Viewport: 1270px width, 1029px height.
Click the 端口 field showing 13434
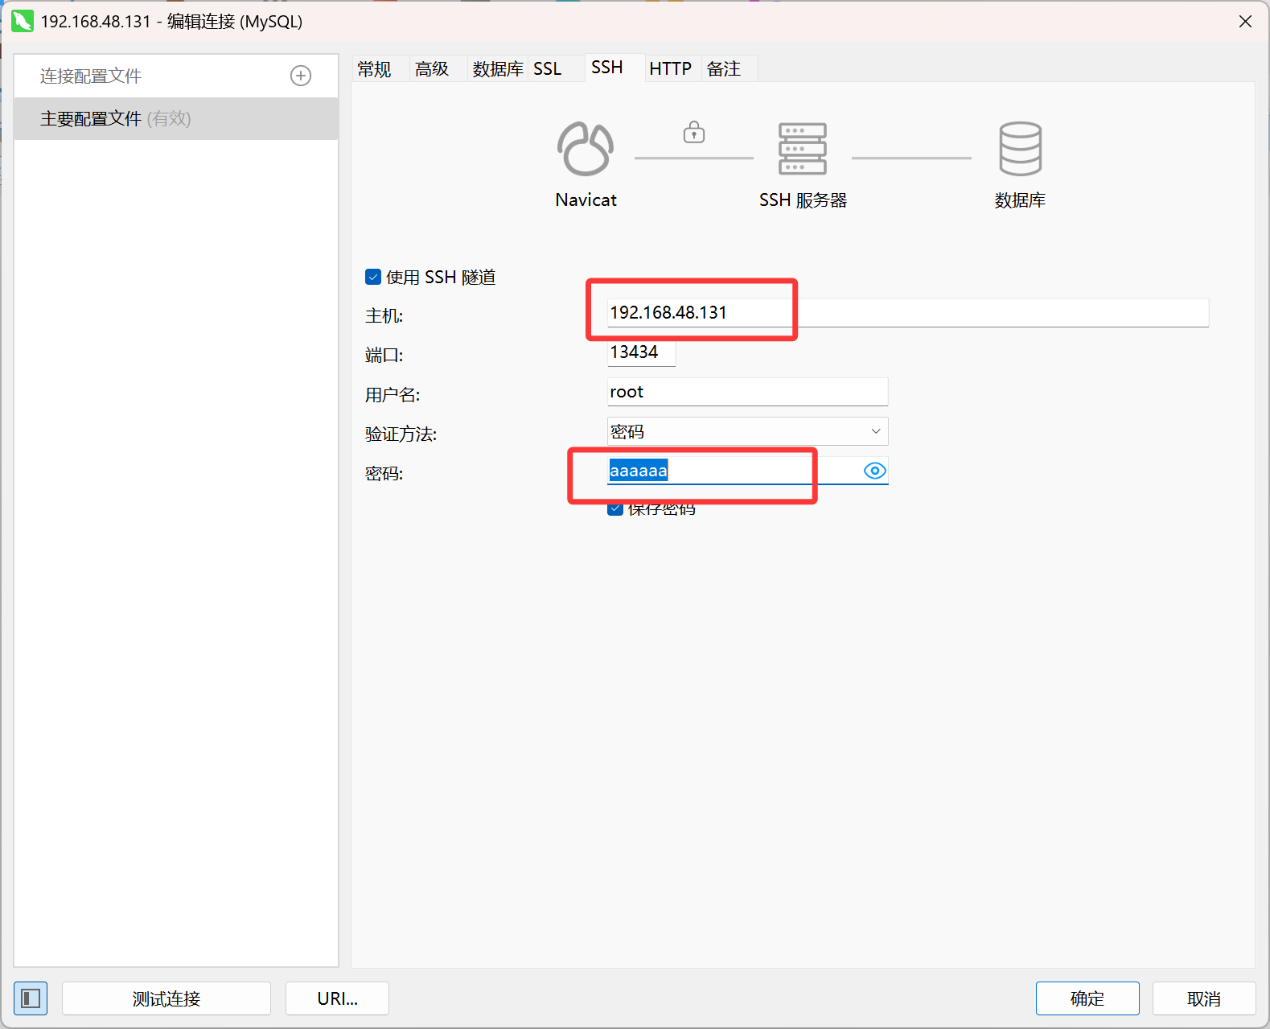point(641,352)
